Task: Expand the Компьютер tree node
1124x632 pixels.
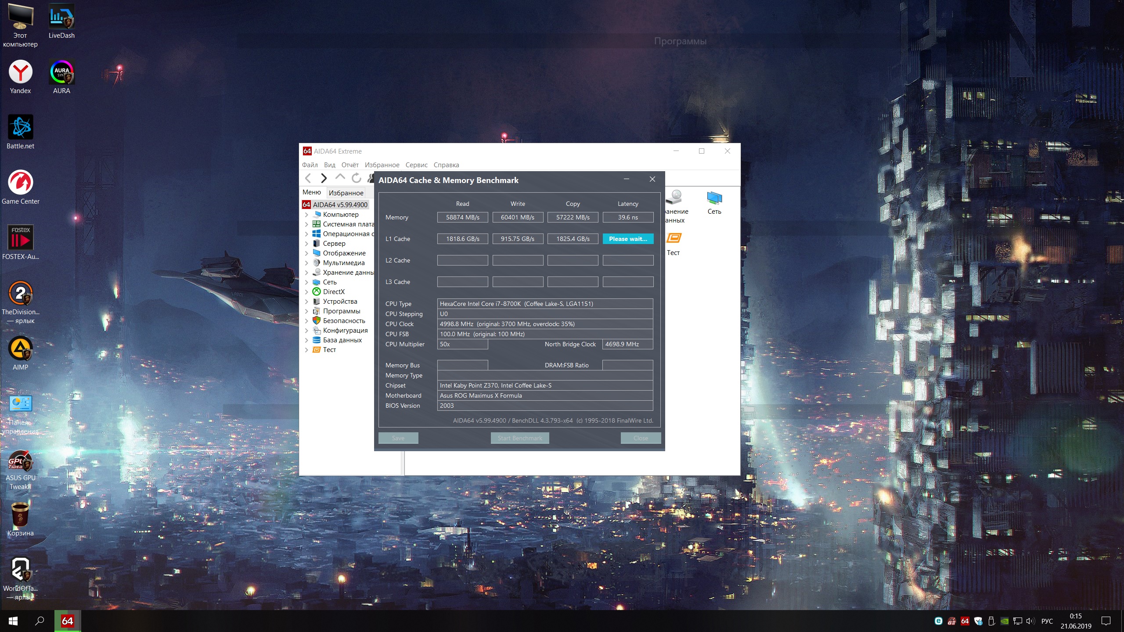Action: [306, 215]
